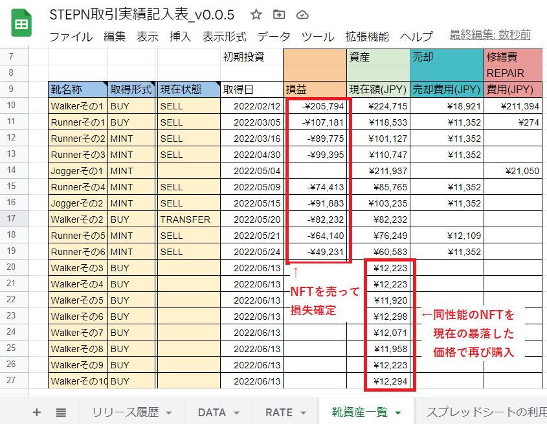Click the move-to-folder icon
Image resolution: width=547 pixels, height=424 pixels.
point(279,15)
